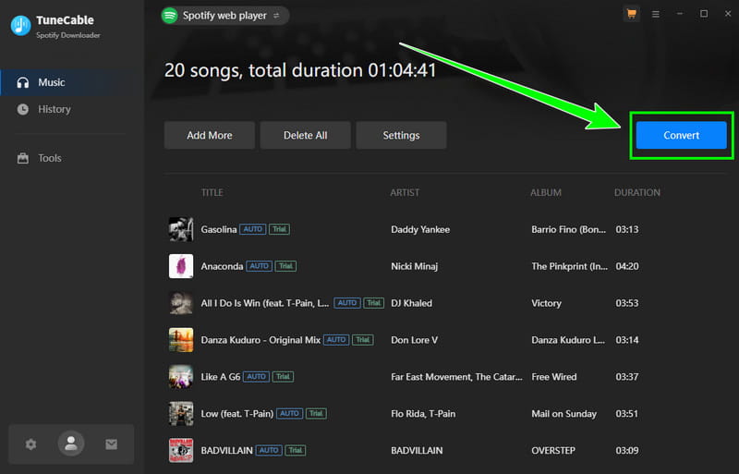Select the Anaconda album cover thumbnail
This screenshot has height=474, width=739.
click(x=181, y=266)
